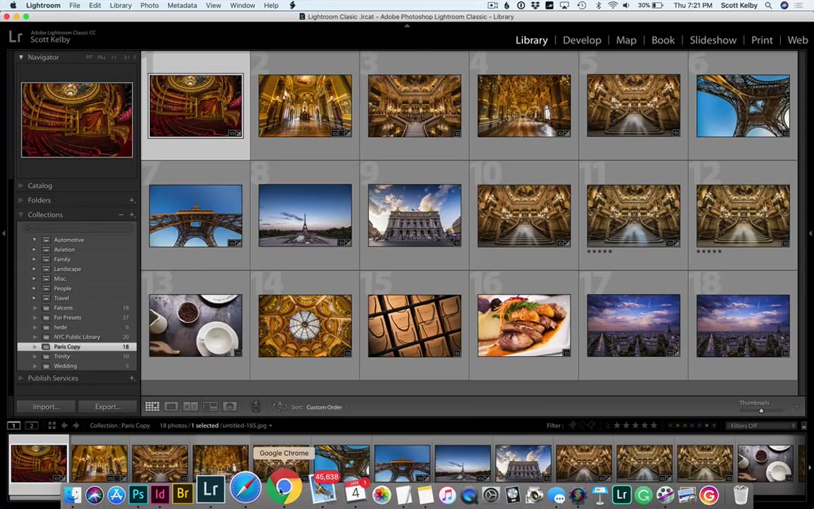Toggle rejected photos filter flag
The image size is (814, 509).
click(x=590, y=426)
